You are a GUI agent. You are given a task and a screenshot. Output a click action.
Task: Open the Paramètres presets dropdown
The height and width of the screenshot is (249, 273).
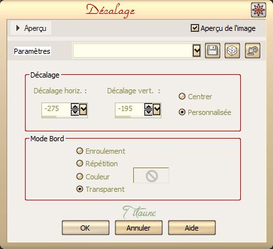pos(197,51)
